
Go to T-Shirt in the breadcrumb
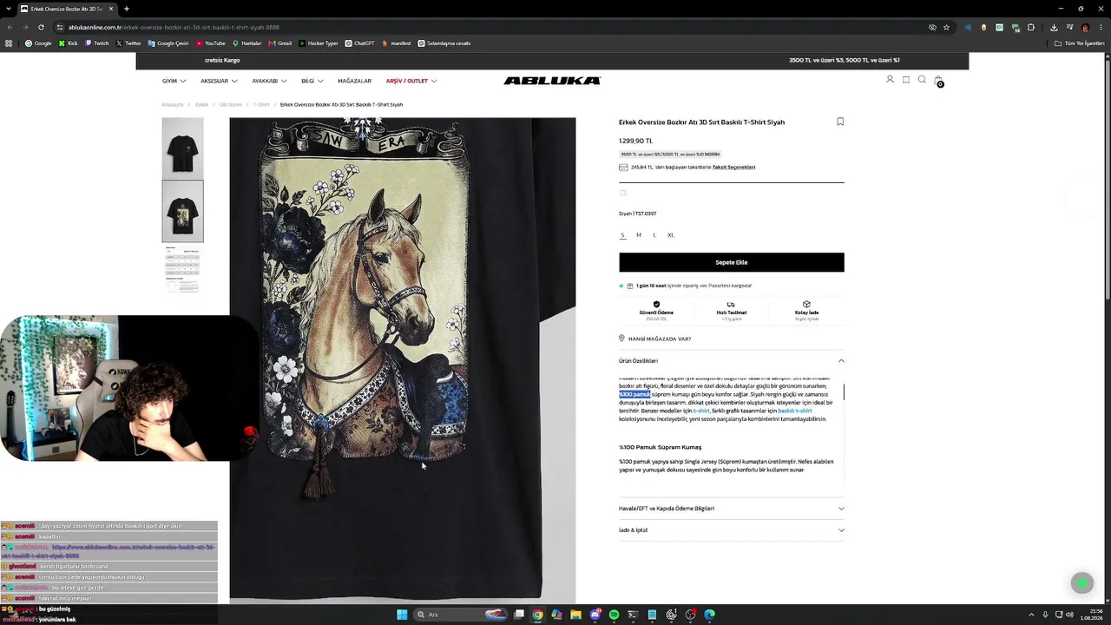pos(261,104)
